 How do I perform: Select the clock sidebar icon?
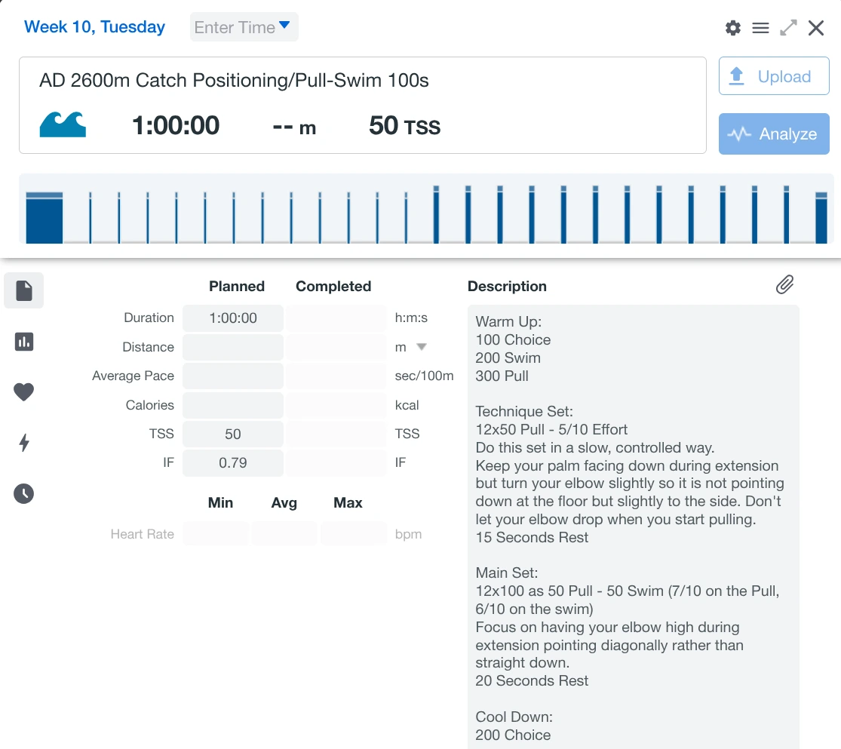pyautogui.click(x=24, y=494)
